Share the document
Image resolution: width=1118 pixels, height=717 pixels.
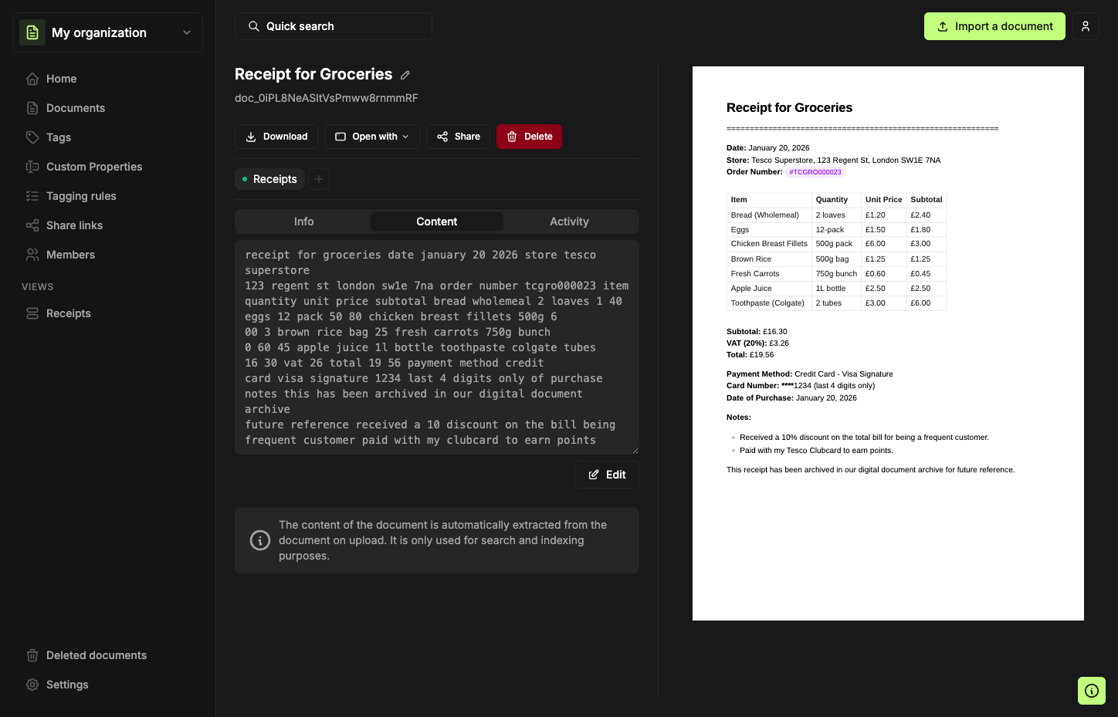pyautogui.click(x=459, y=137)
